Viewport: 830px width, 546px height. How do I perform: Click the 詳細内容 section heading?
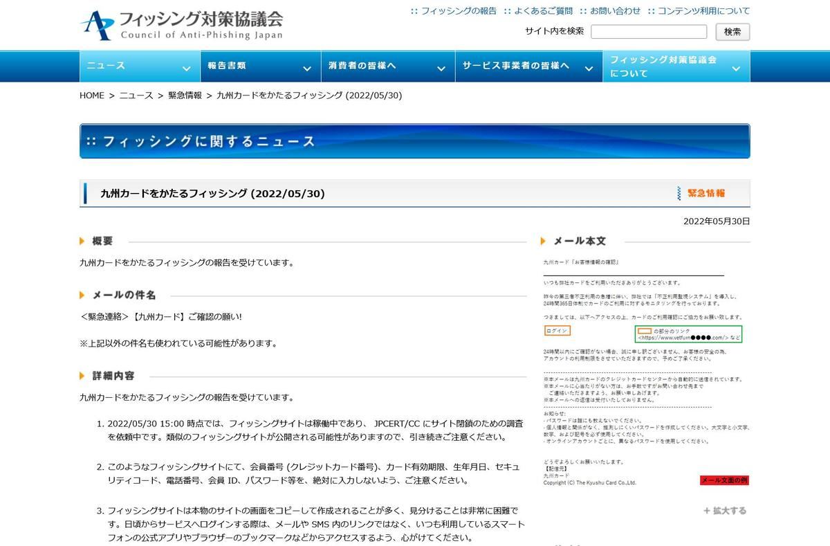[x=113, y=375]
